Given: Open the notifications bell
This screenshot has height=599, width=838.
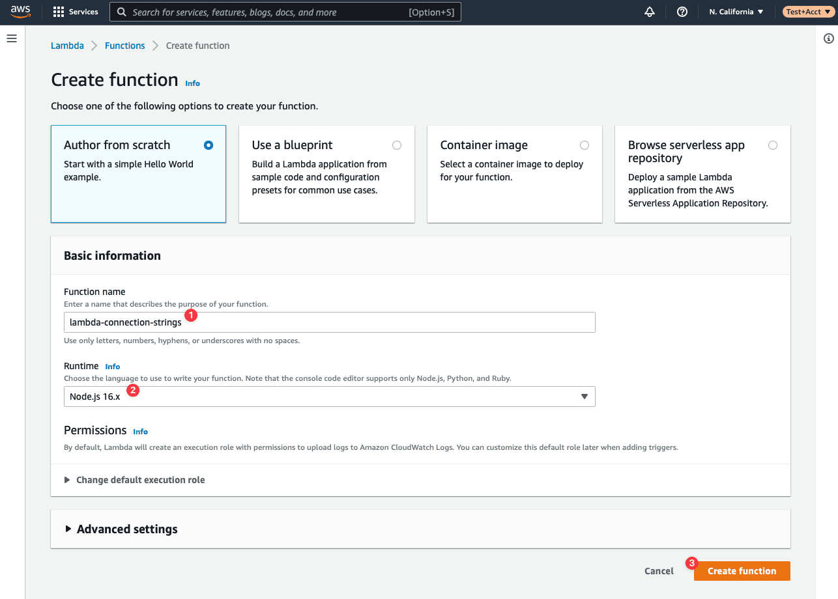Looking at the screenshot, I should click(649, 12).
